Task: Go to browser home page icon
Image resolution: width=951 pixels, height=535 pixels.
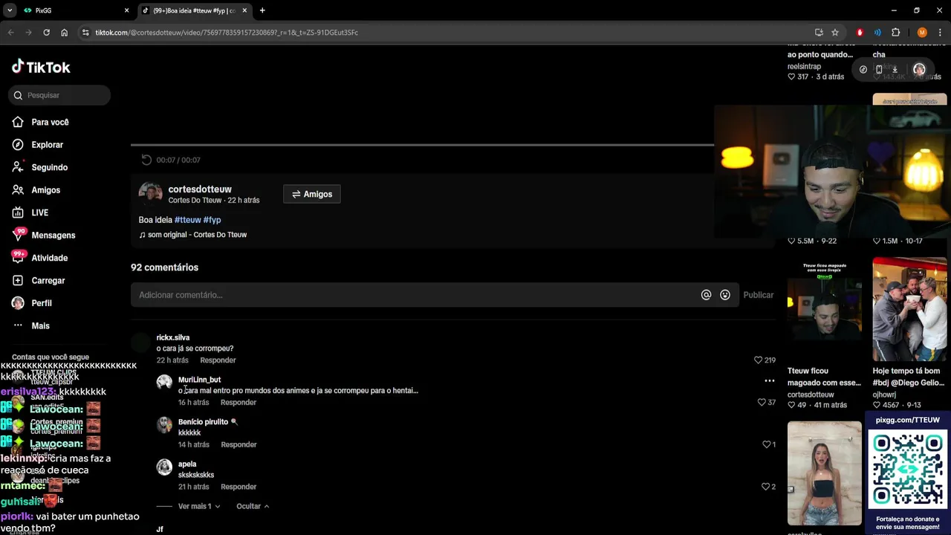Action: coord(65,33)
